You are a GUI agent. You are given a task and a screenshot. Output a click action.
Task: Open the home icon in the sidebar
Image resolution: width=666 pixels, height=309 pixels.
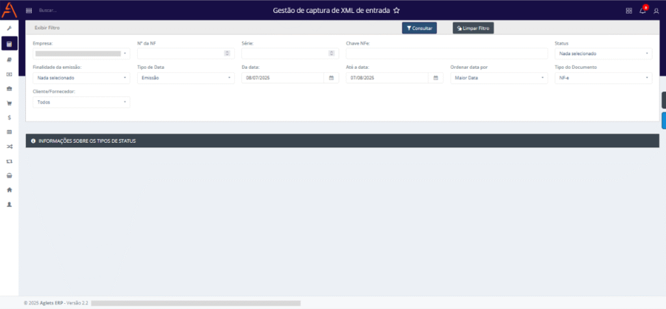click(9, 190)
